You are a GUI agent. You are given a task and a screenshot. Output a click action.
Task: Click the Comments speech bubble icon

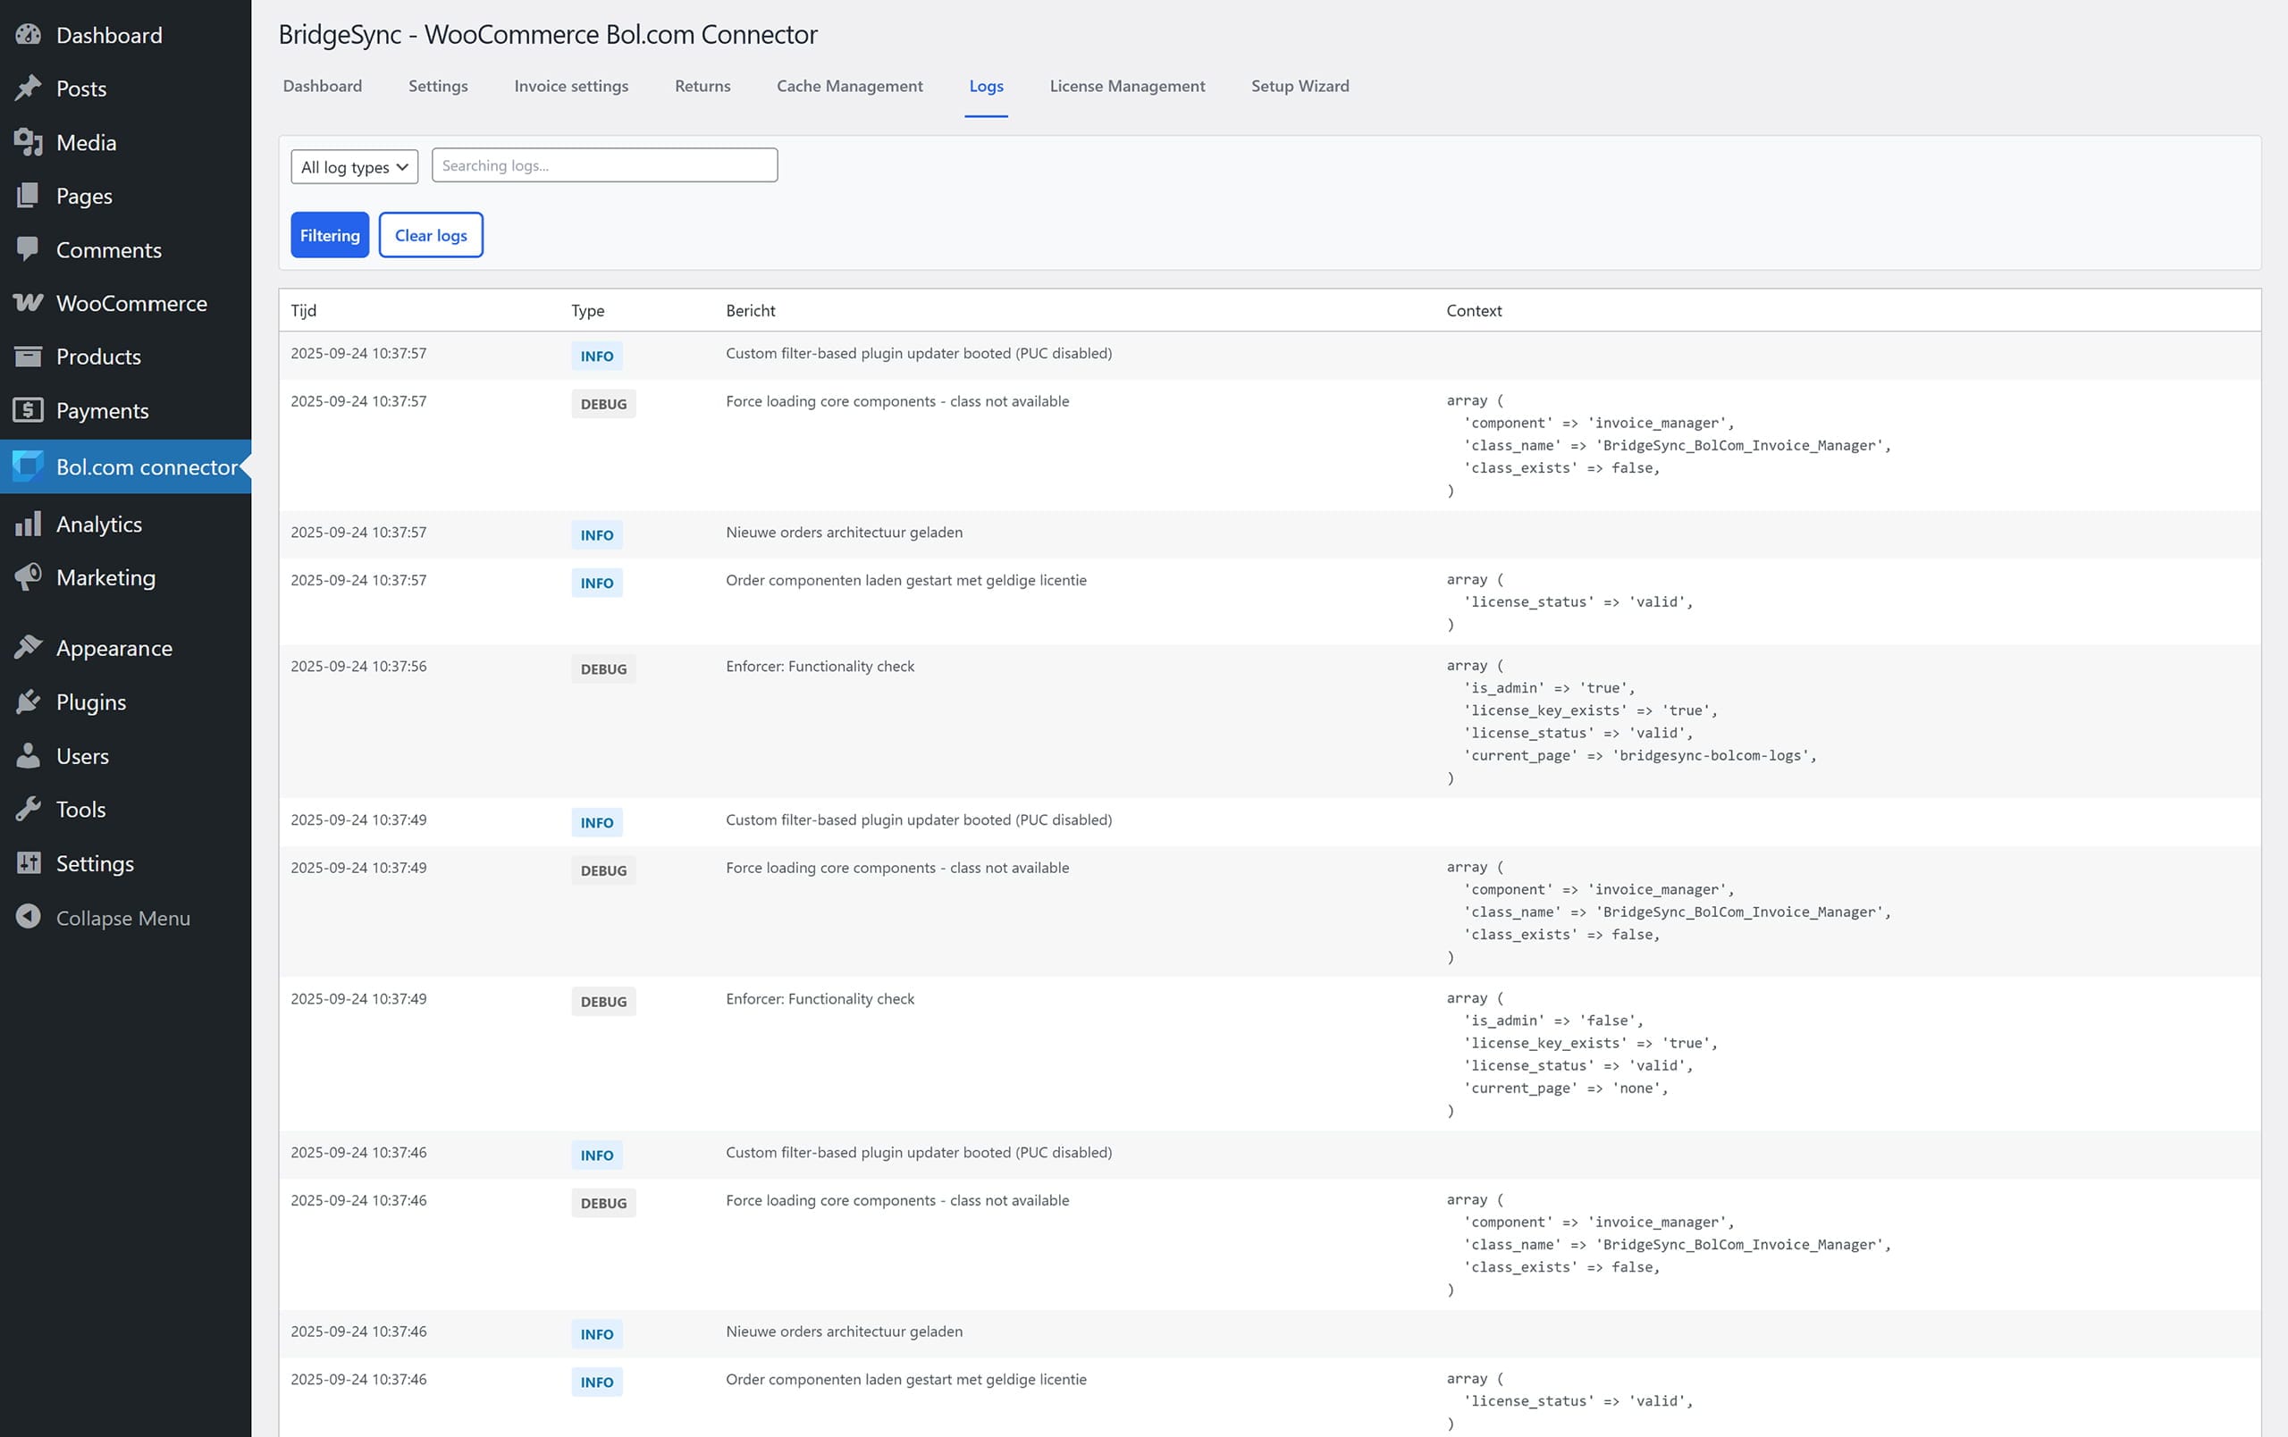coord(28,248)
